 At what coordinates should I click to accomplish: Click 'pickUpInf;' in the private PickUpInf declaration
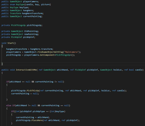[x=29, y=37]
